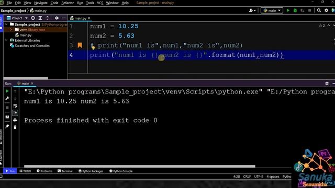This screenshot has width=335, height=188.
Task: Expand External Libraries node
Action: tap(6, 40)
